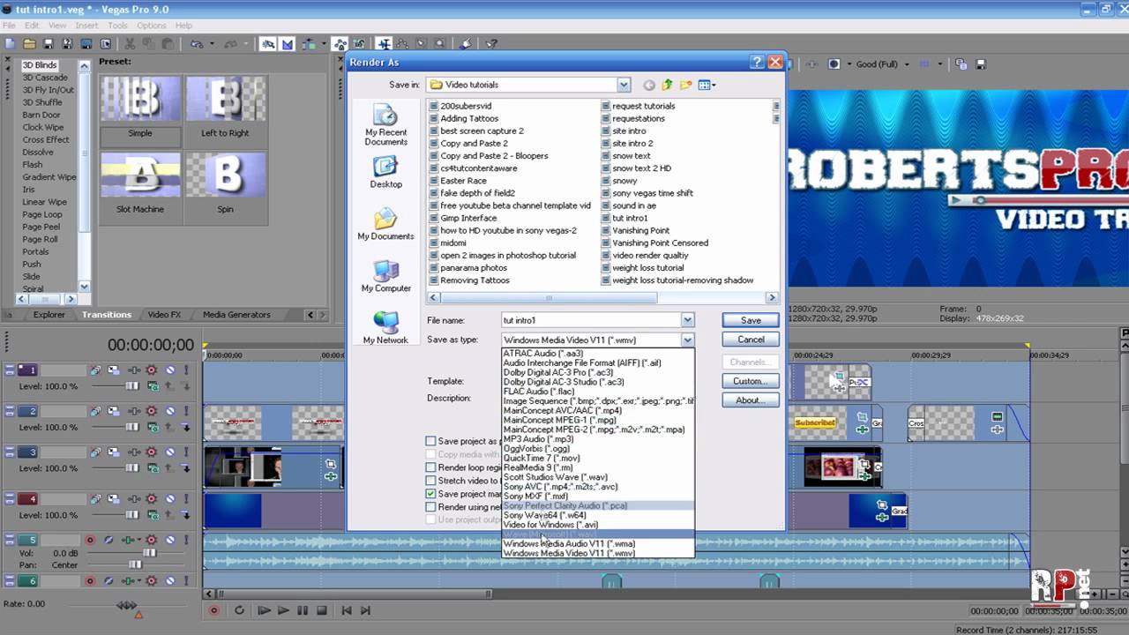1129x635 pixels.
Task: Open Desktop place in Render As
Action: click(x=385, y=172)
